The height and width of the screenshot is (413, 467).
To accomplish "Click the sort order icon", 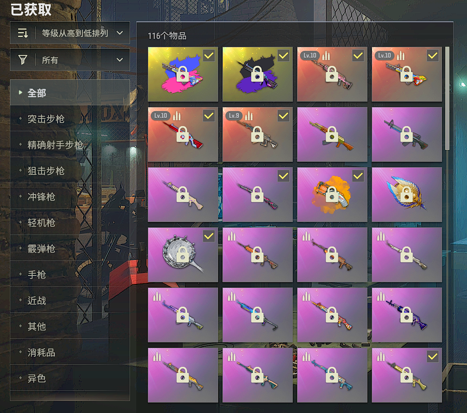I will tap(23, 33).
